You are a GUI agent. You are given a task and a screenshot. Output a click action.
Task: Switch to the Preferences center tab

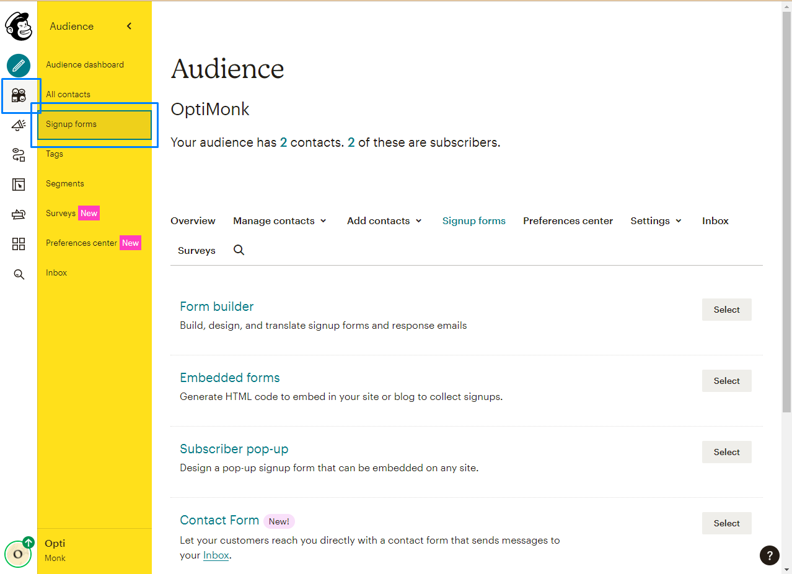pyautogui.click(x=568, y=221)
